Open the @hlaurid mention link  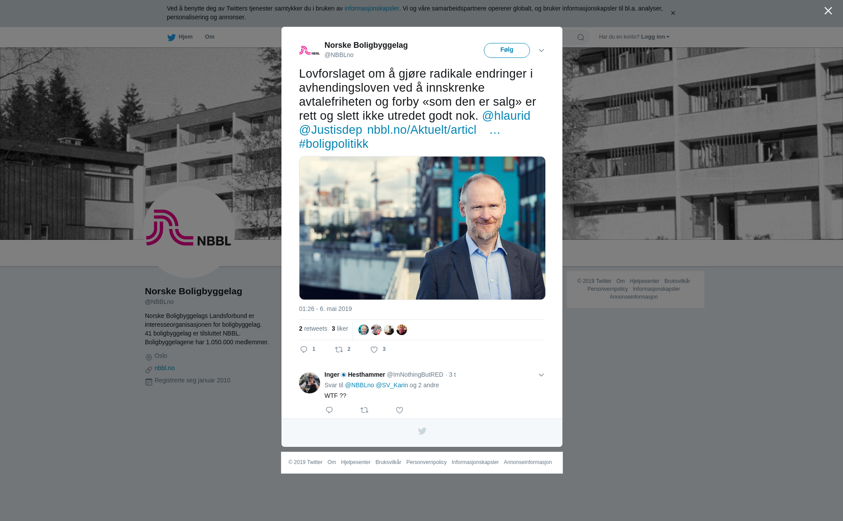(x=506, y=116)
